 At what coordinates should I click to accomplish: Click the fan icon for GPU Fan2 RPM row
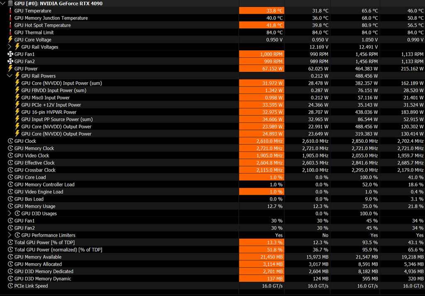(x=10, y=61)
